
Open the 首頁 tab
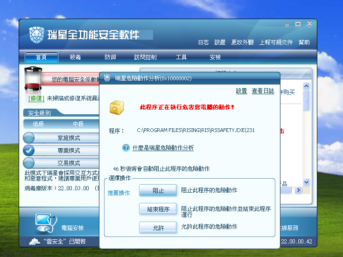[x=42, y=57]
